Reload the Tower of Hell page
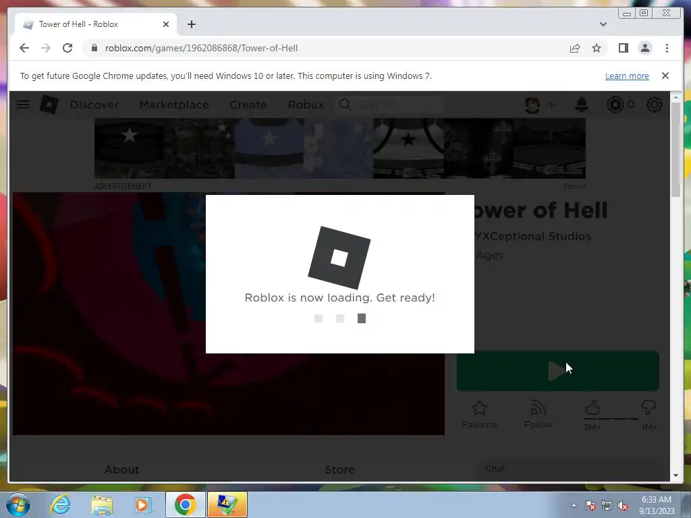The width and height of the screenshot is (691, 518). (67, 48)
